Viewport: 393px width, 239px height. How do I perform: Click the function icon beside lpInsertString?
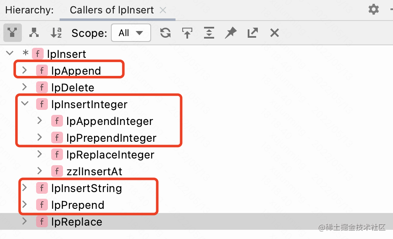point(42,188)
